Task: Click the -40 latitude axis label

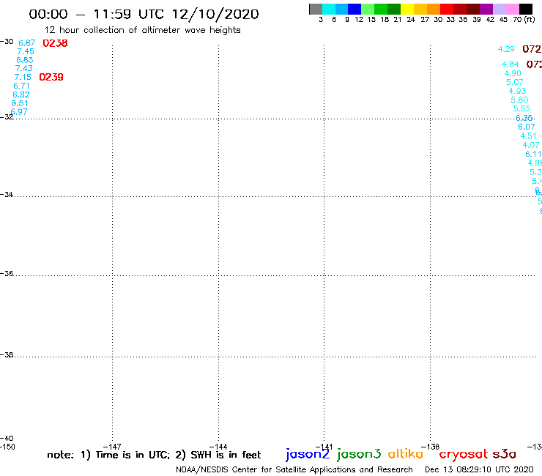Action: coord(7,439)
